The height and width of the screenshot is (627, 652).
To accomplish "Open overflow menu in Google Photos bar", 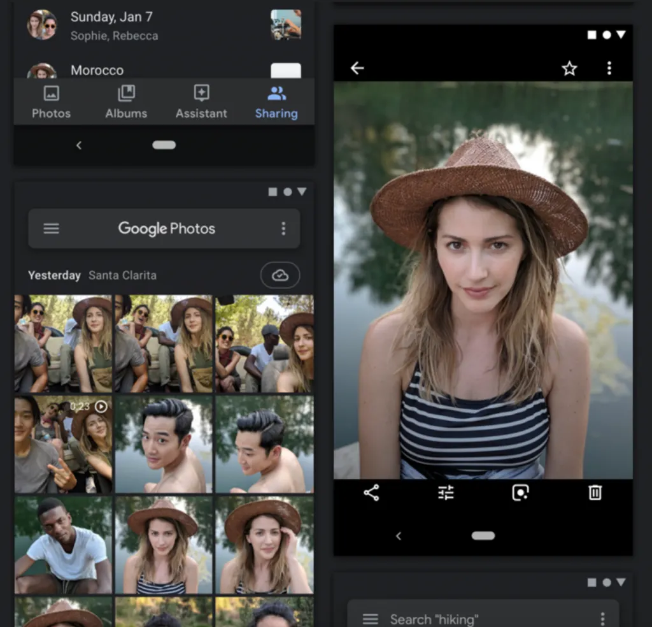I will tap(283, 229).
